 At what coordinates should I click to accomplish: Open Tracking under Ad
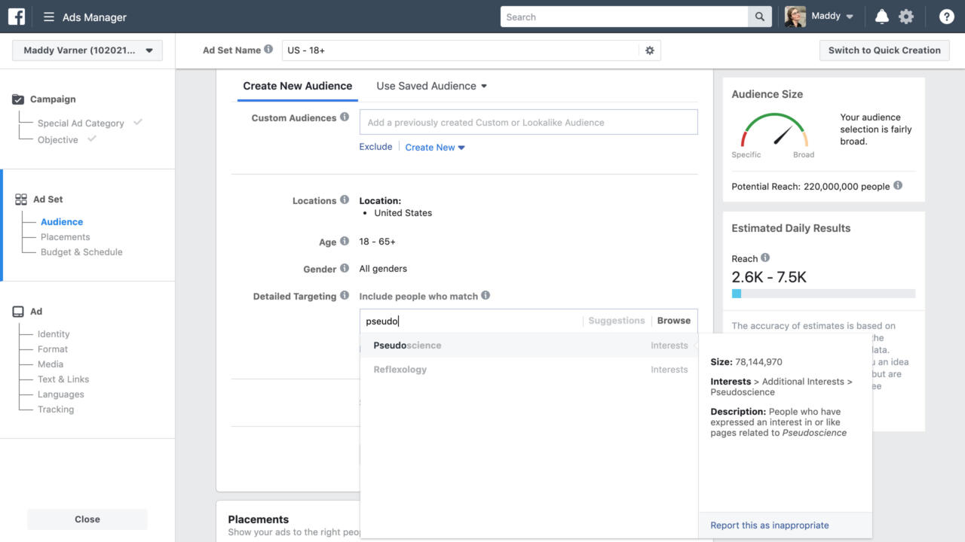click(x=56, y=410)
